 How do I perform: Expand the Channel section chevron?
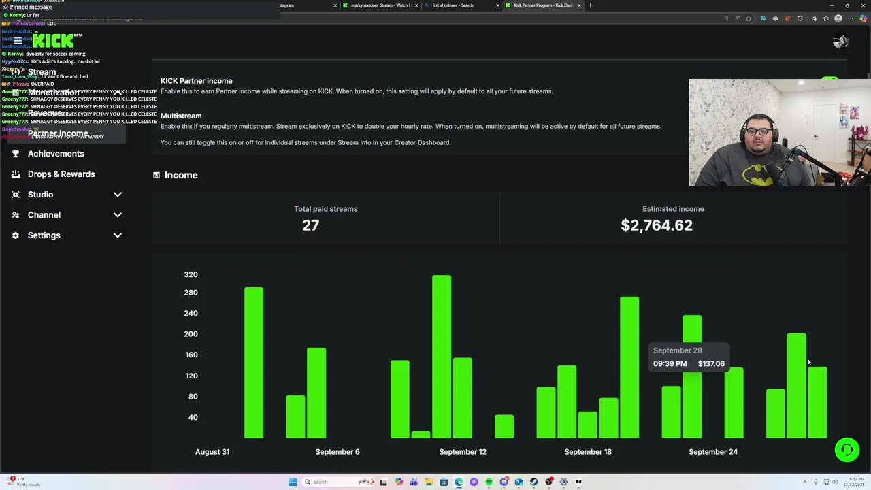118,215
